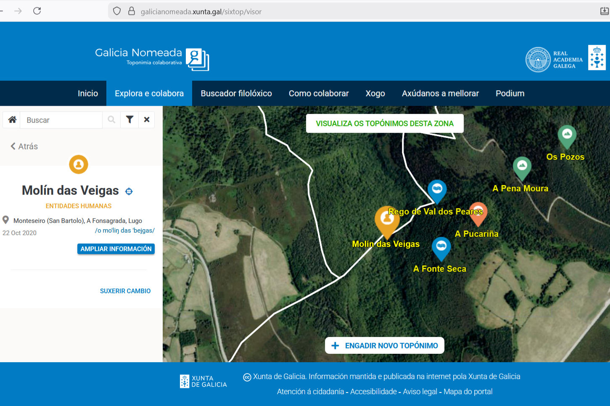Open the Como colaborar menu item

(x=319, y=93)
